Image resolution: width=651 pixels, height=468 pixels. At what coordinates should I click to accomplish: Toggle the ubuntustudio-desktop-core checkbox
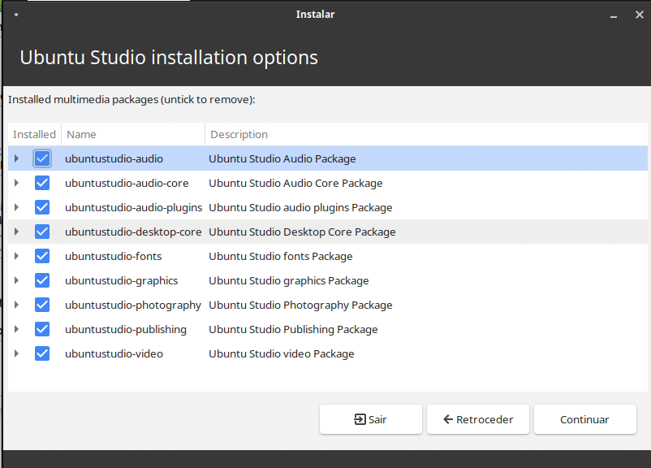pos(42,232)
